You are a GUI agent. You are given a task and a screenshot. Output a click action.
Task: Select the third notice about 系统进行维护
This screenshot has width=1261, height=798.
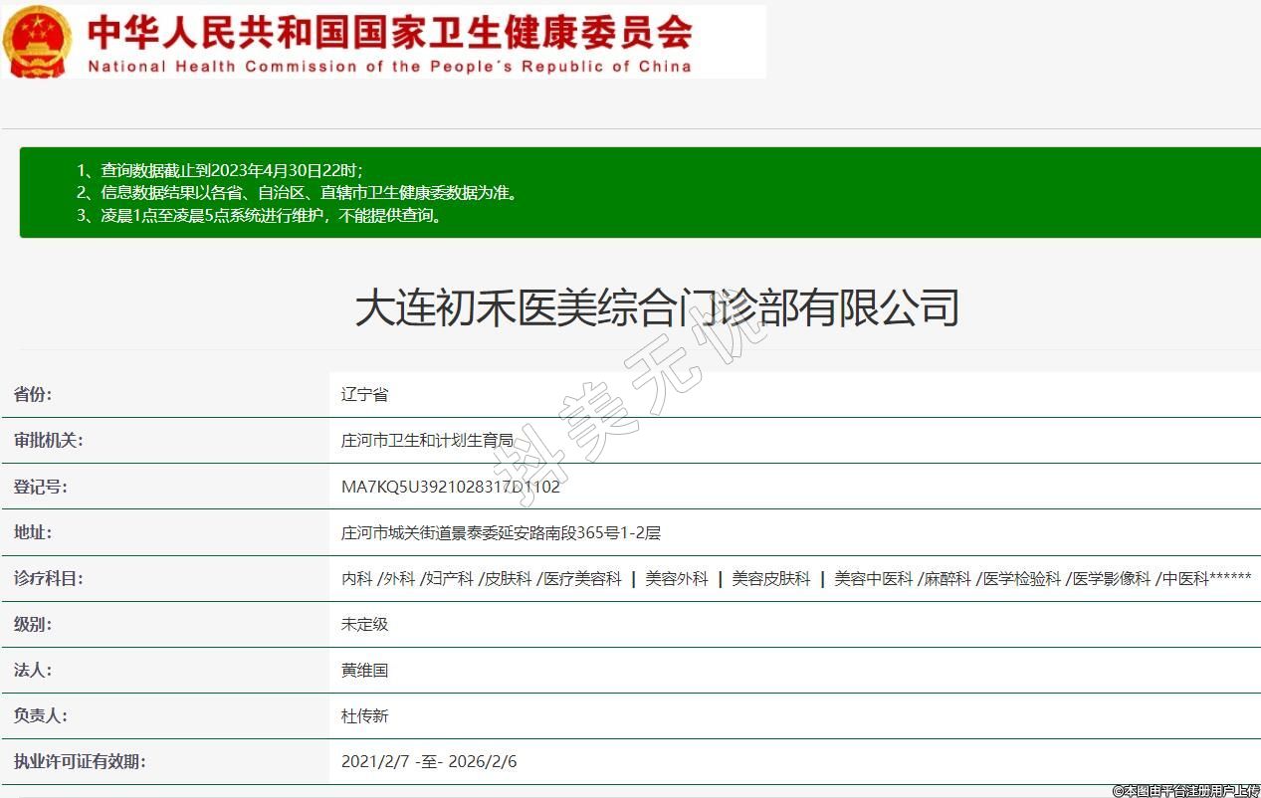(x=260, y=215)
